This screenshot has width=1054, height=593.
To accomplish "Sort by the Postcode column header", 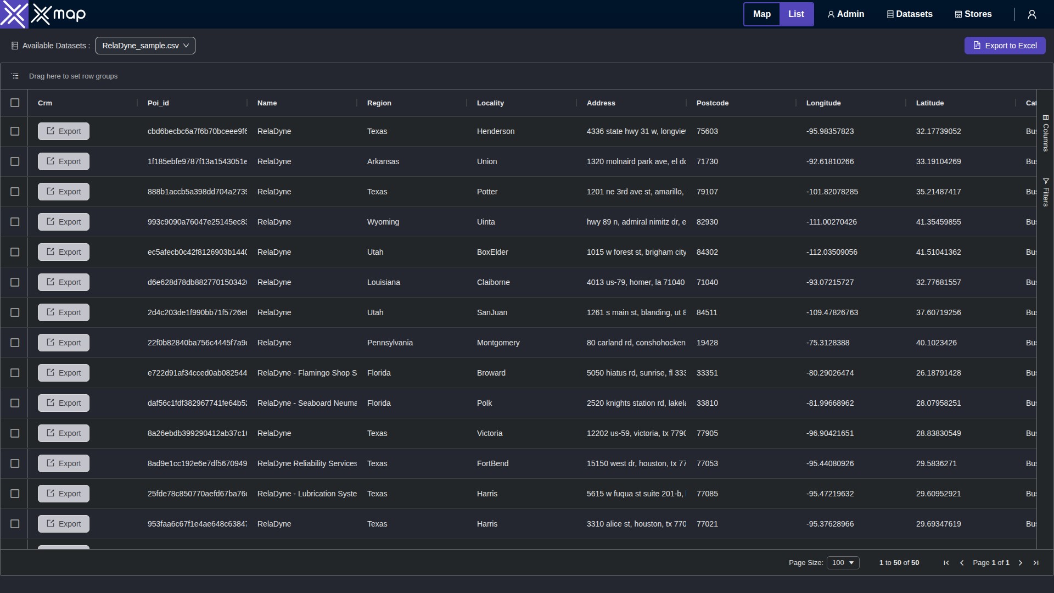I will click(x=713, y=103).
